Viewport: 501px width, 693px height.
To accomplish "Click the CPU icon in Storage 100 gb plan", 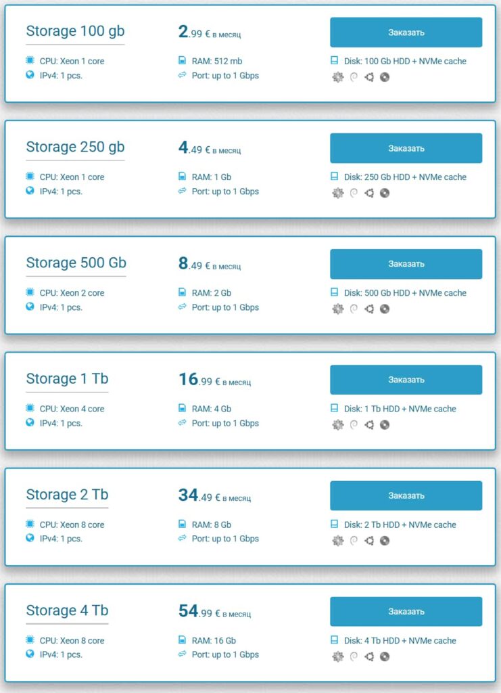I will click(28, 61).
